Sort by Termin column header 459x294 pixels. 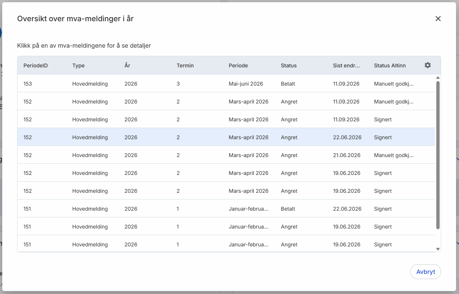185,65
